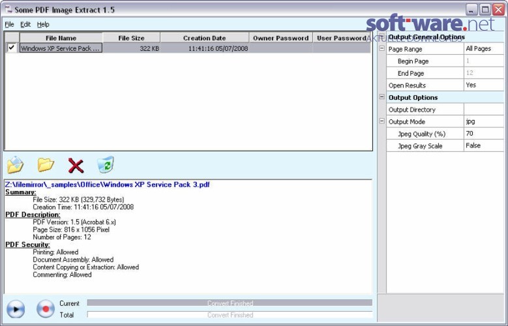Image resolution: width=508 pixels, height=326 pixels.
Task: Change the Output Mode value jpg
Action: point(484,121)
